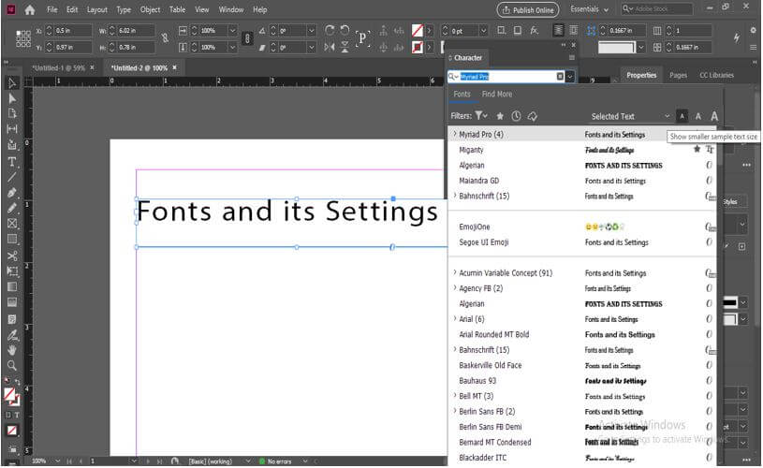Screen dimensions: 763x468
Task: Click the rotate 90° clockwise icon
Action: point(330,30)
